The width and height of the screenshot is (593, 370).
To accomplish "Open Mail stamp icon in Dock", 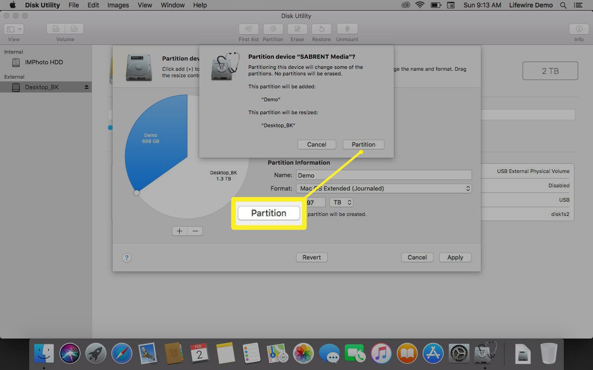I will (x=148, y=354).
